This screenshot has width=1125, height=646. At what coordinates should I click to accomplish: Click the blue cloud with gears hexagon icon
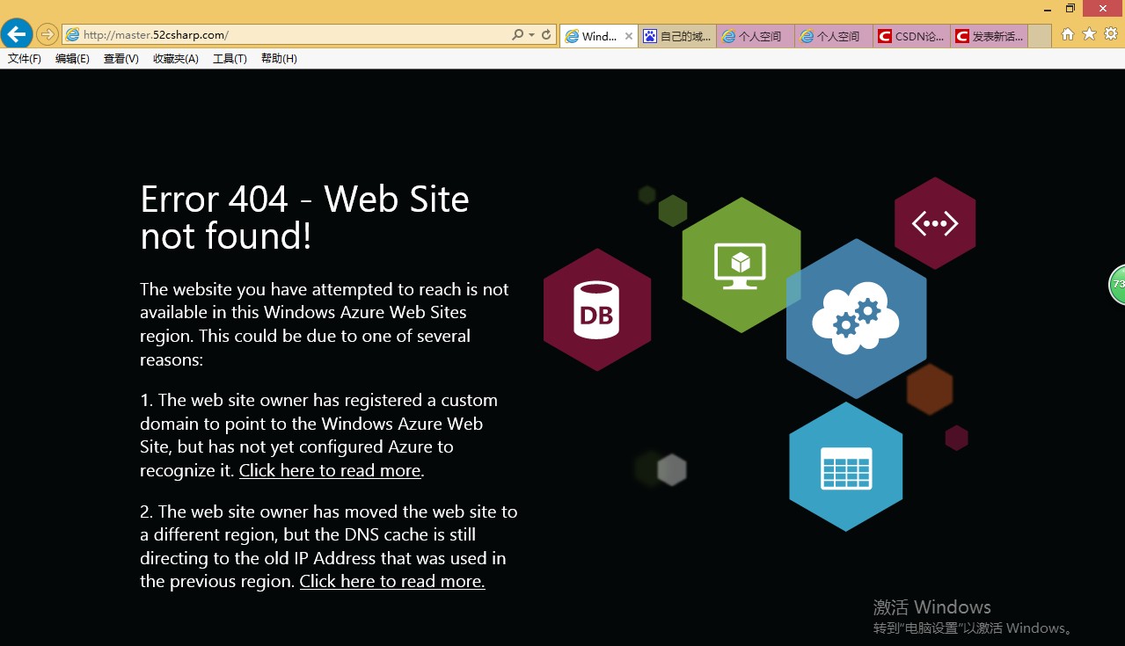click(856, 318)
